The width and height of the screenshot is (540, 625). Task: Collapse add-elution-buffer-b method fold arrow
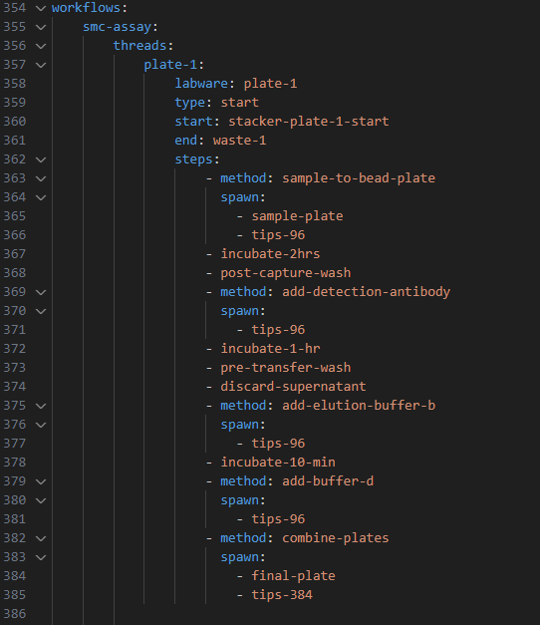pyautogui.click(x=41, y=406)
